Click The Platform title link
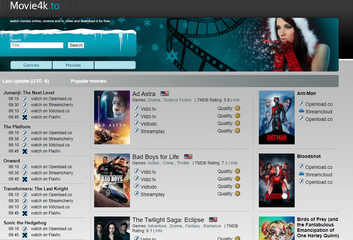This screenshot has height=240, width=353. click(x=17, y=127)
